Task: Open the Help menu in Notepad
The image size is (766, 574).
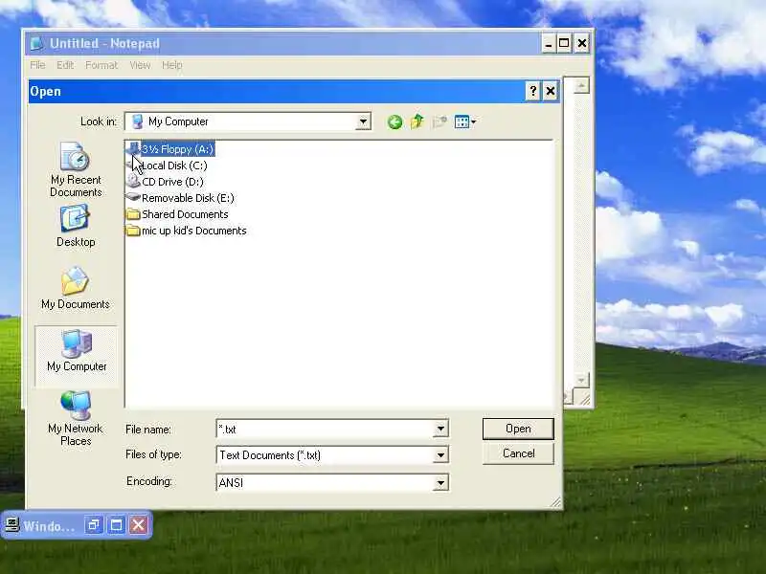Action: pos(172,65)
